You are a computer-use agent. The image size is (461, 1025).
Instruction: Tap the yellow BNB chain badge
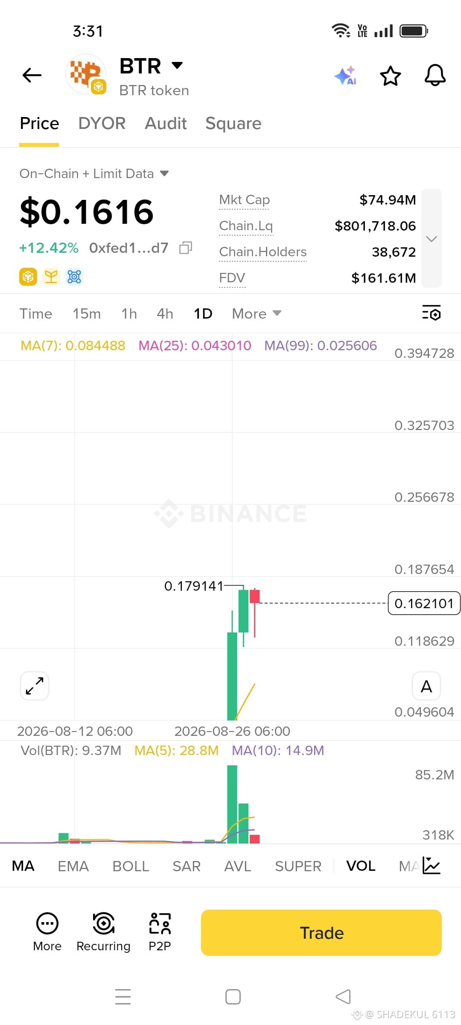pyautogui.click(x=28, y=277)
